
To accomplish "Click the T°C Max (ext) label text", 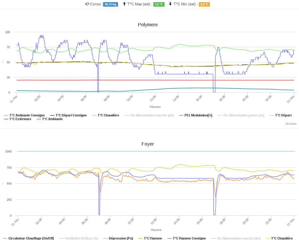I will [x=140, y=4].
